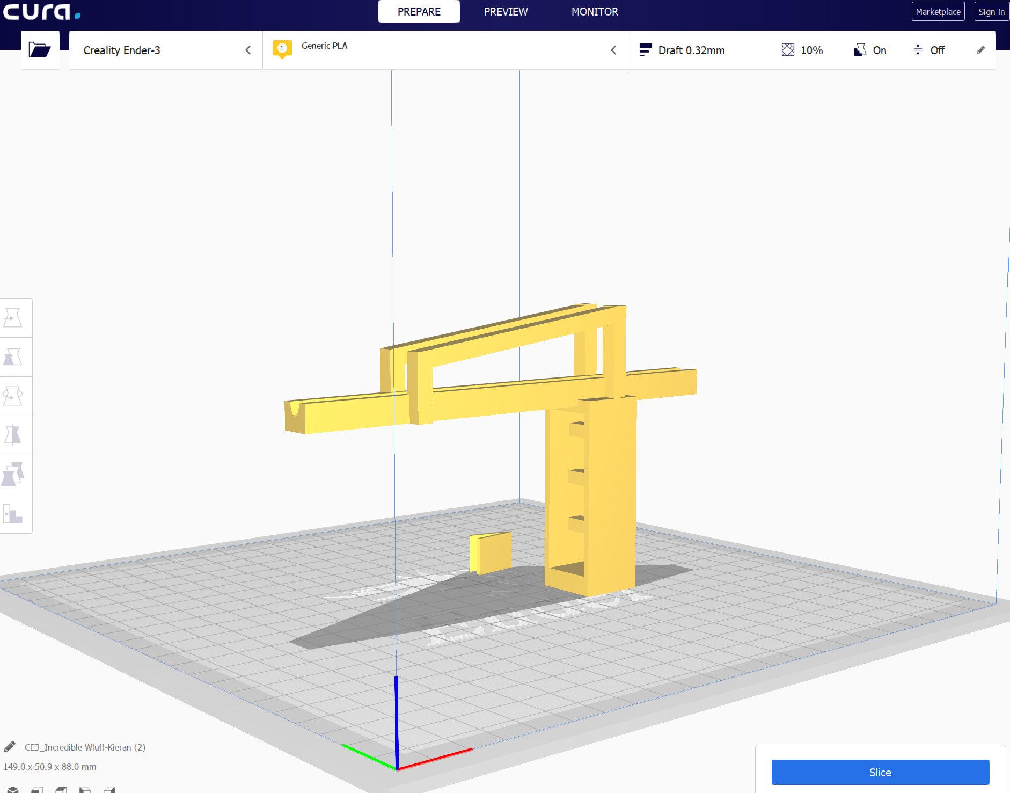The image size is (1010, 793).
Task: Click the pencil icon to rename job
Action: (10, 747)
